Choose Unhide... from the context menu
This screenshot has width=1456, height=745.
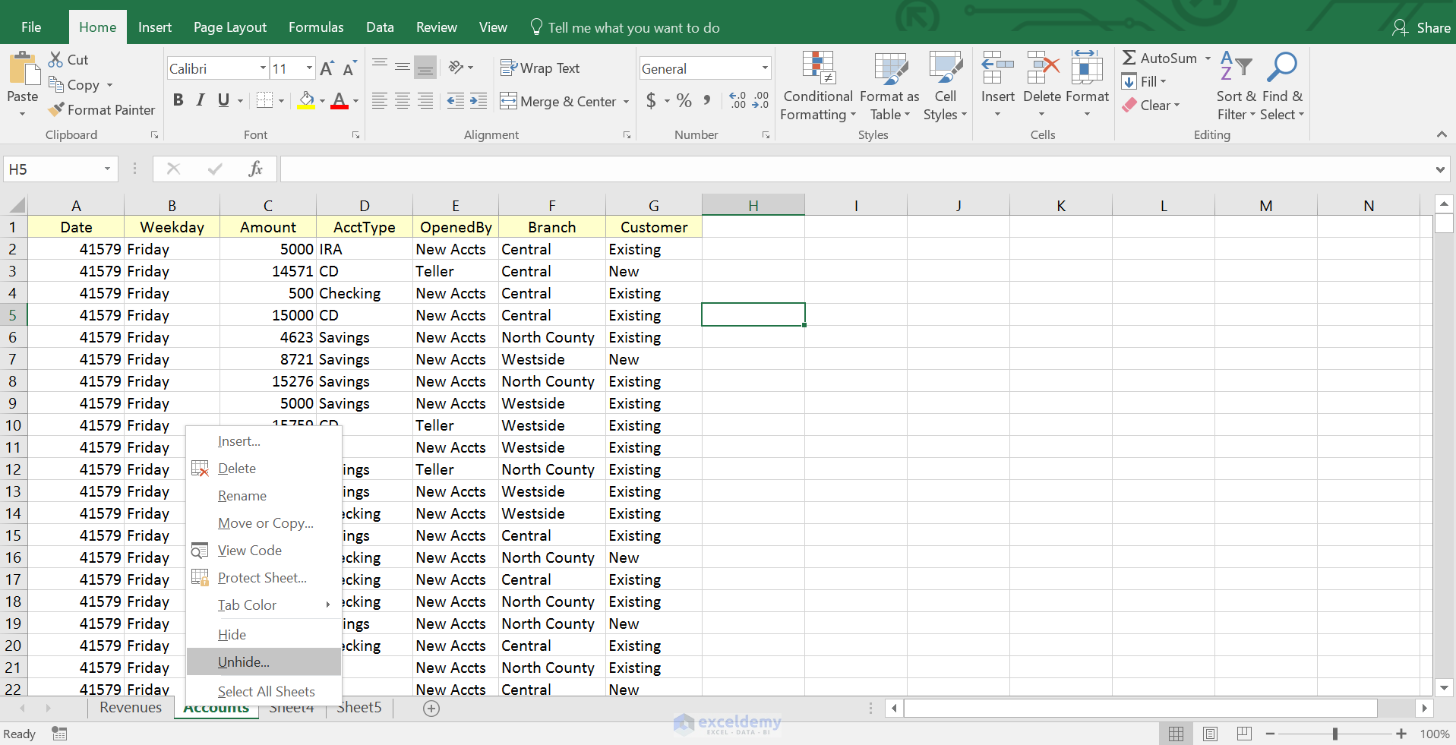click(x=244, y=662)
